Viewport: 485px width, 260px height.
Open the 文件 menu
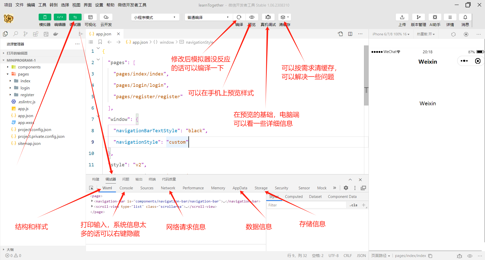pyautogui.click(x=19, y=5)
